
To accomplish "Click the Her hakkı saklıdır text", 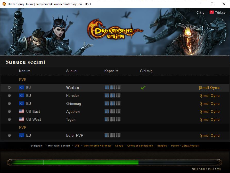I will 59,146.
